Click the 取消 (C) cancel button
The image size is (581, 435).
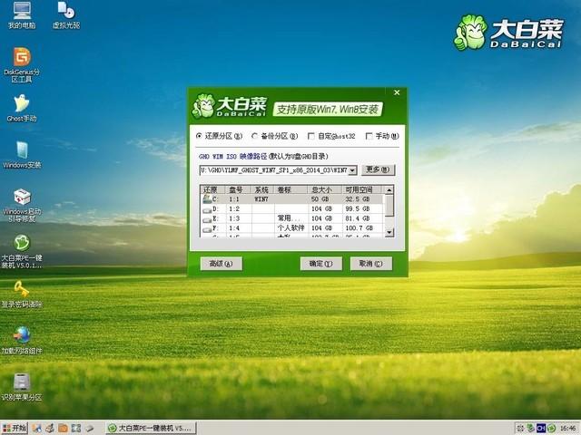pyautogui.click(x=371, y=264)
